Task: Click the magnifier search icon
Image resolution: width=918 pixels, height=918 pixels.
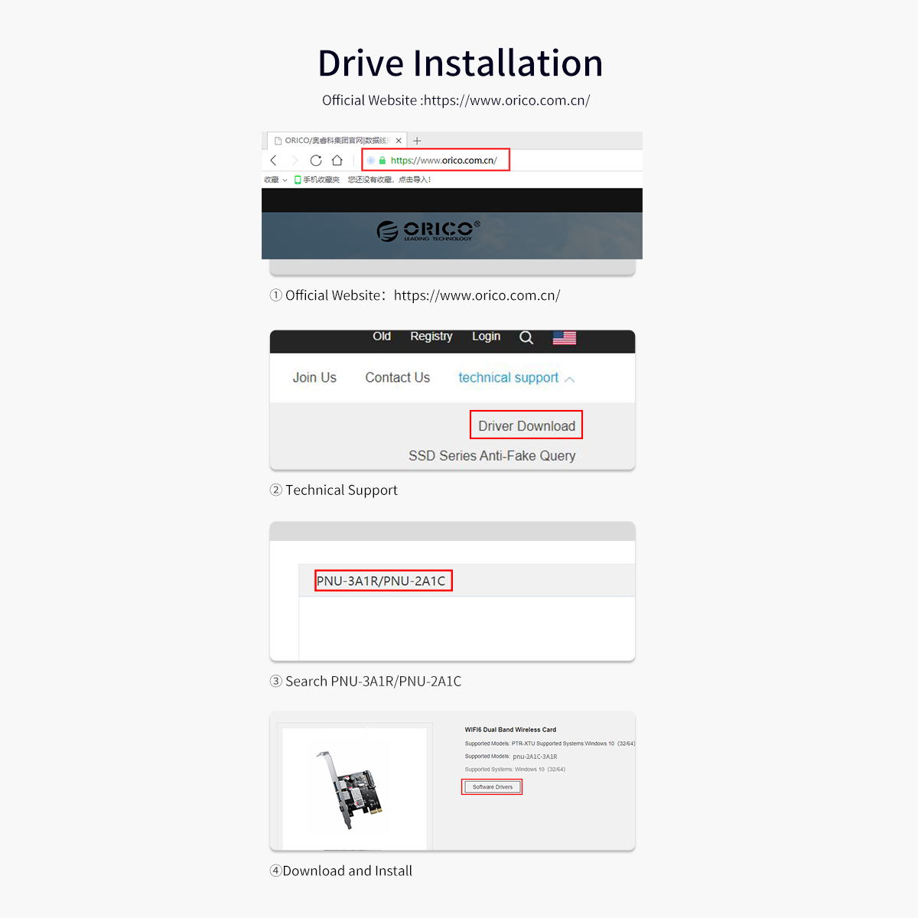Action: coord(526,337)
